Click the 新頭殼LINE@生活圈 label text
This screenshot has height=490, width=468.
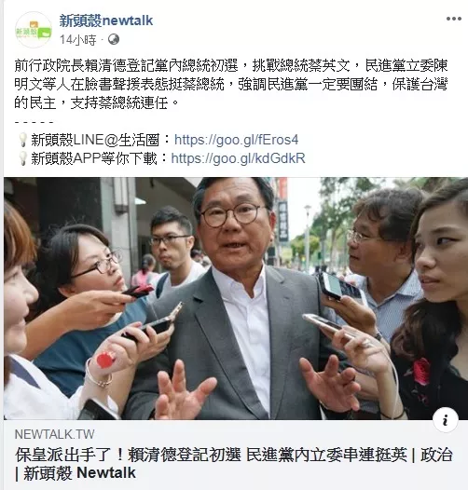[x=95, y=140]
